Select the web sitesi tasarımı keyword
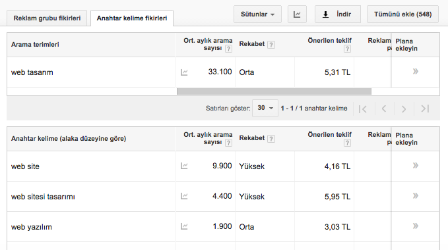 (x=43, y=197)
